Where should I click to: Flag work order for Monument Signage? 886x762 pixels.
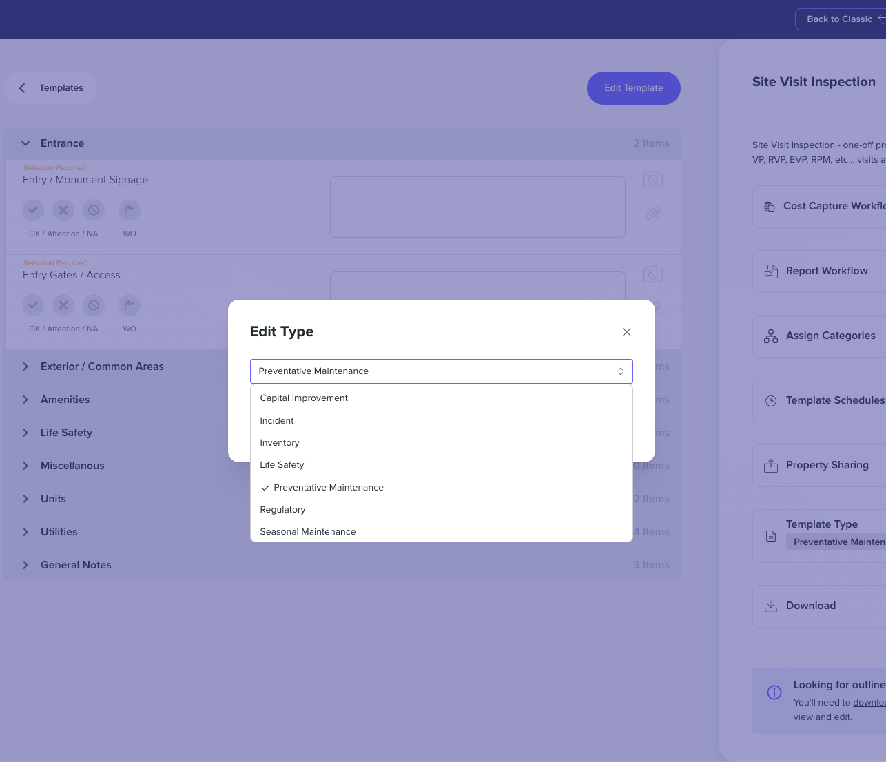[130, 210]
